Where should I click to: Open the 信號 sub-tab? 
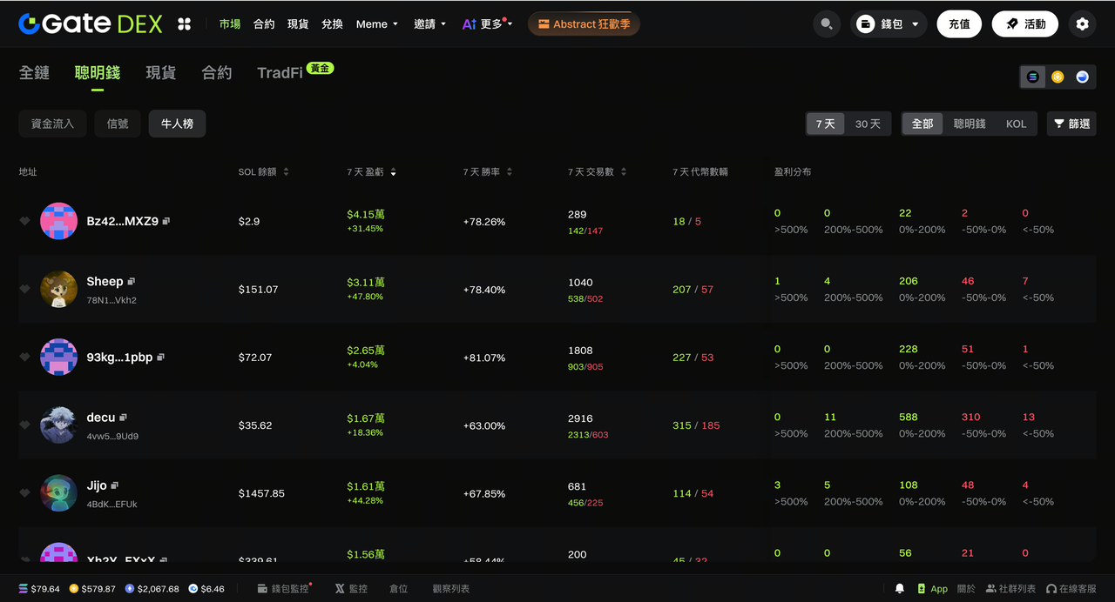coord(118,124)
